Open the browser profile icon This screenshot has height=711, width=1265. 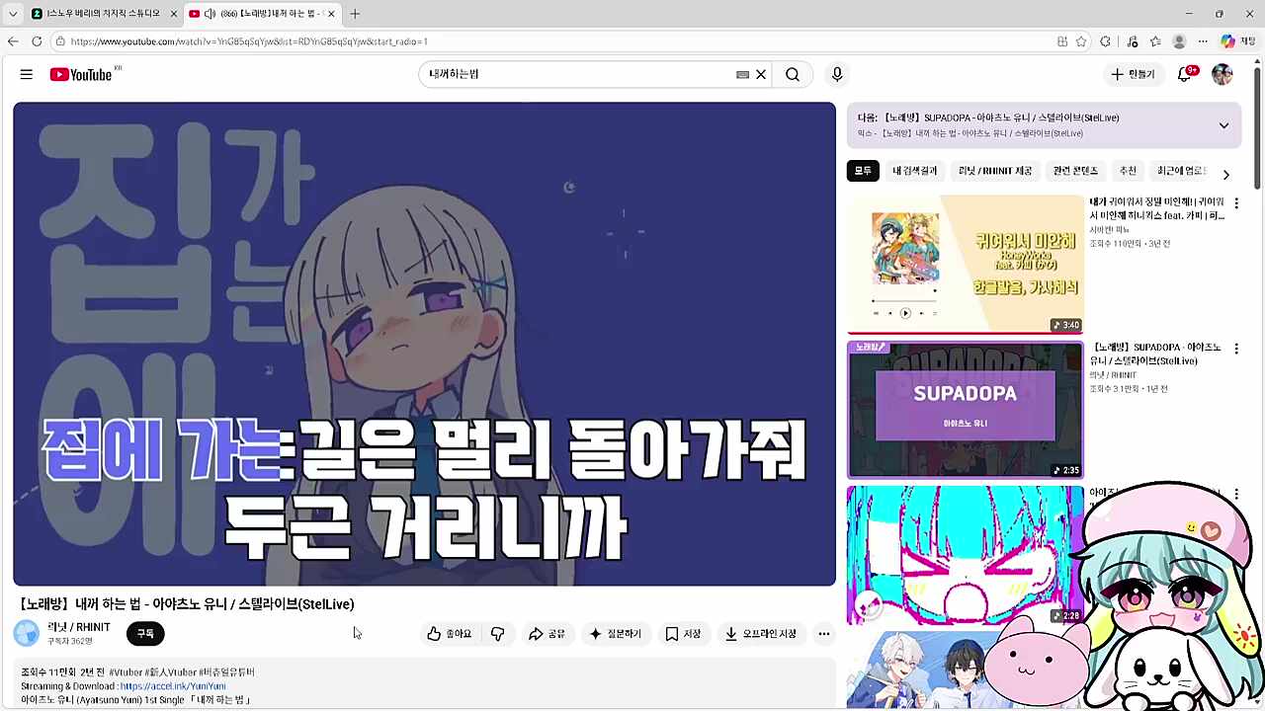(x=1179, y=41)
